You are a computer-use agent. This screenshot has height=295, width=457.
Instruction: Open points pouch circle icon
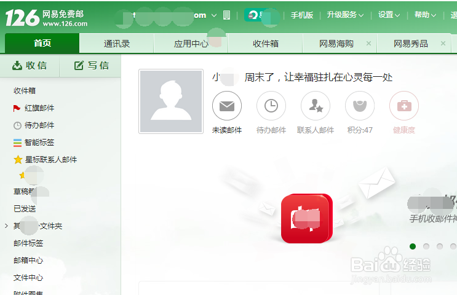click(360, 106)
